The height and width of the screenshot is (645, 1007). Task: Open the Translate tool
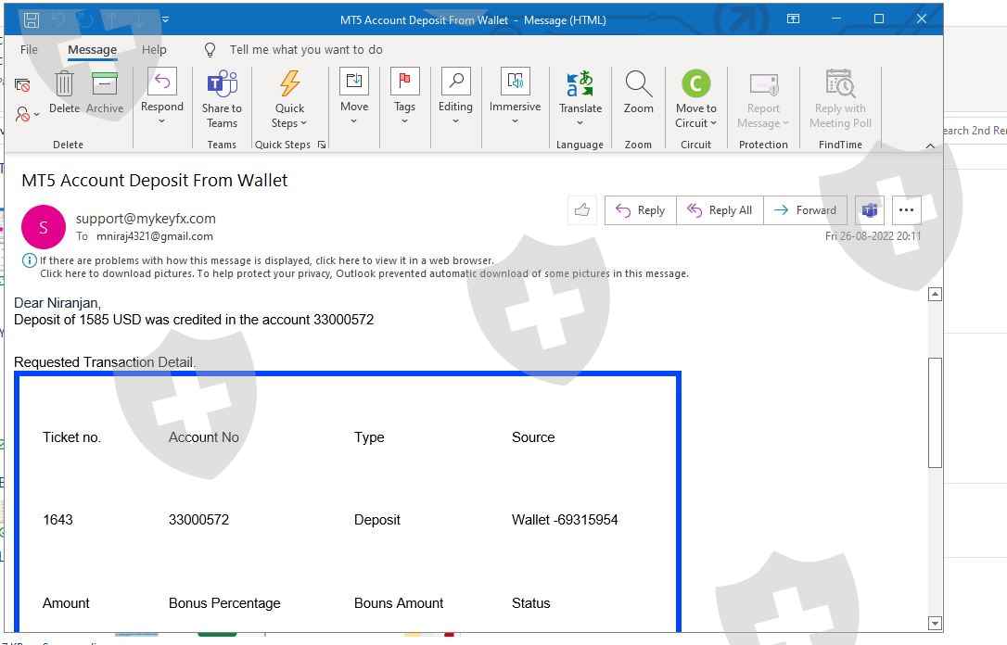point(580,85)
